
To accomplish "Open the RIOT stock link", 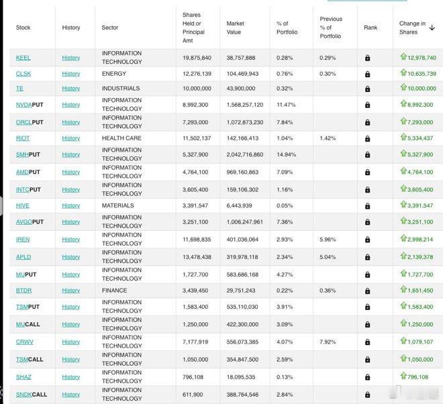I will [x=23, y=138].
